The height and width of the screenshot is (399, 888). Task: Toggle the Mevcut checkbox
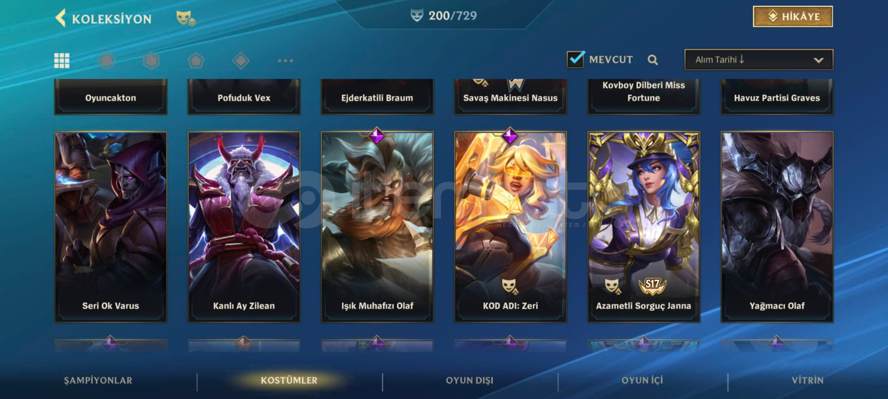575,59
